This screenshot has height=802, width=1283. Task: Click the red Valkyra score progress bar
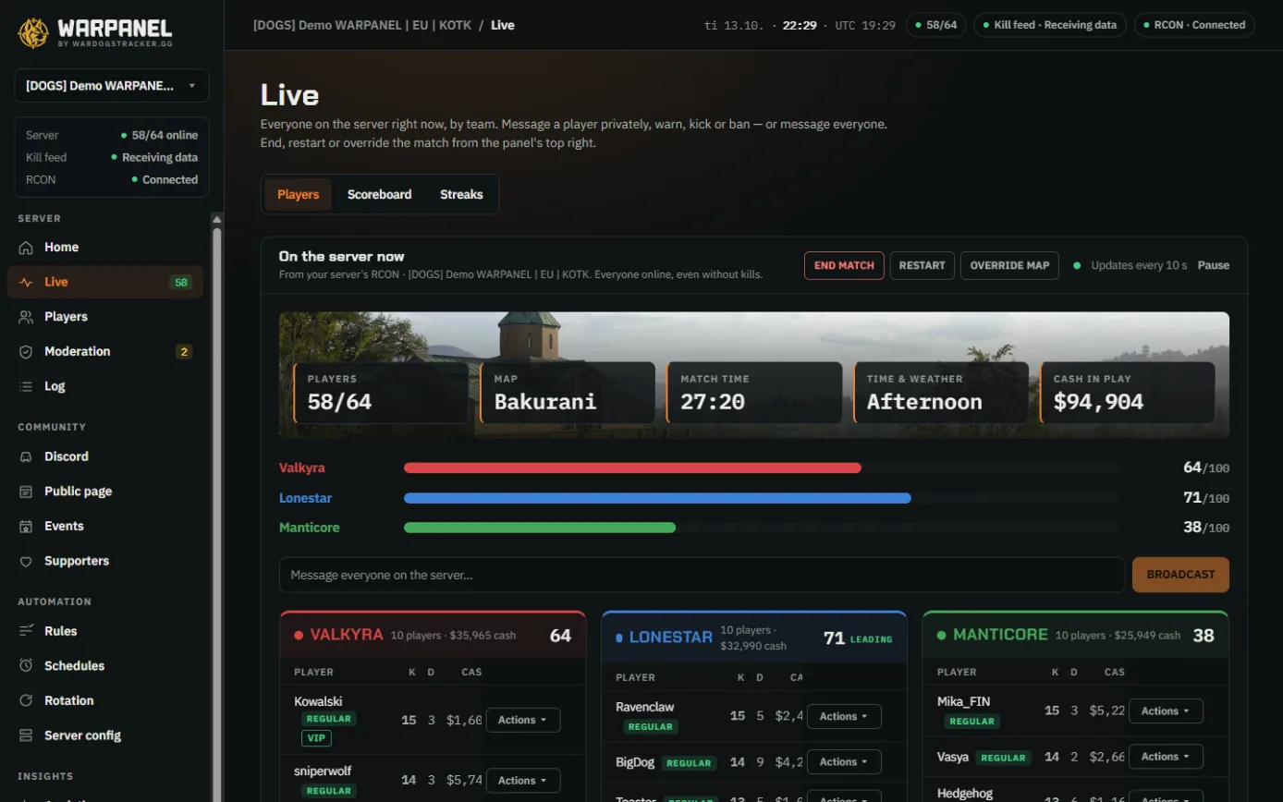(x=632, y=468)
